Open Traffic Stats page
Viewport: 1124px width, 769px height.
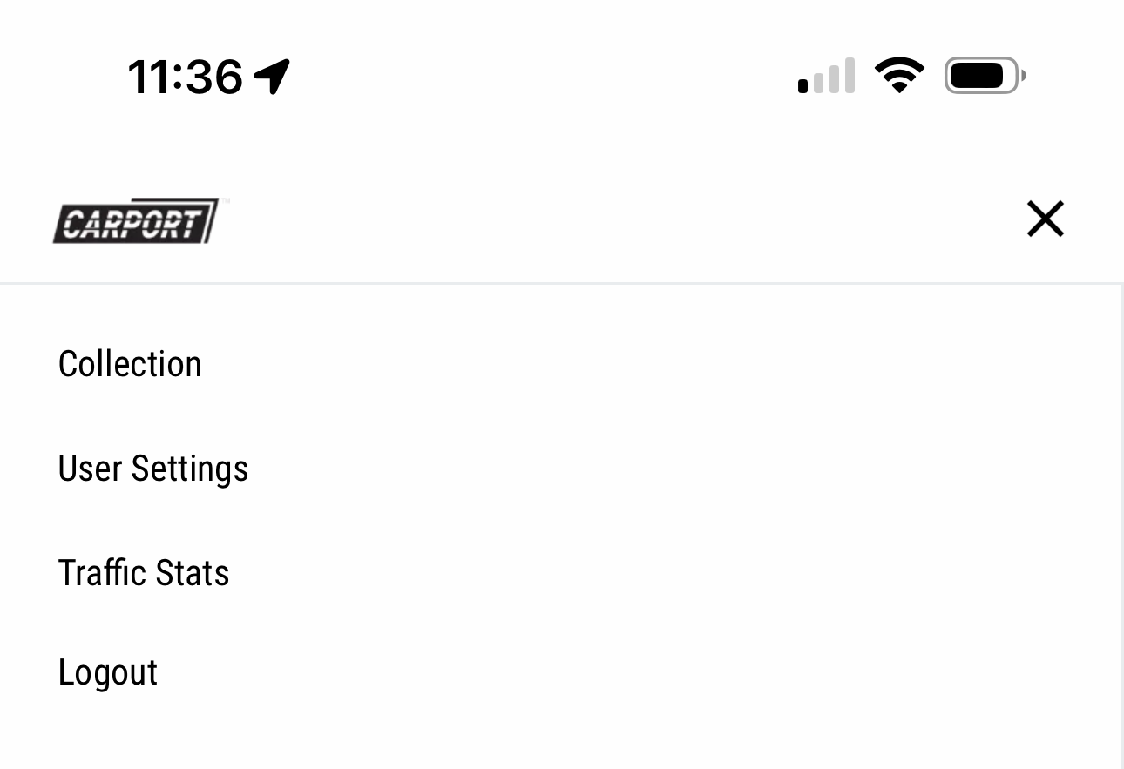(x=144, y=573)
